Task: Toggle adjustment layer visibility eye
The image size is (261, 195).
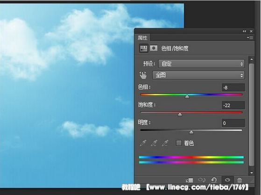Action: click(227, 180)
